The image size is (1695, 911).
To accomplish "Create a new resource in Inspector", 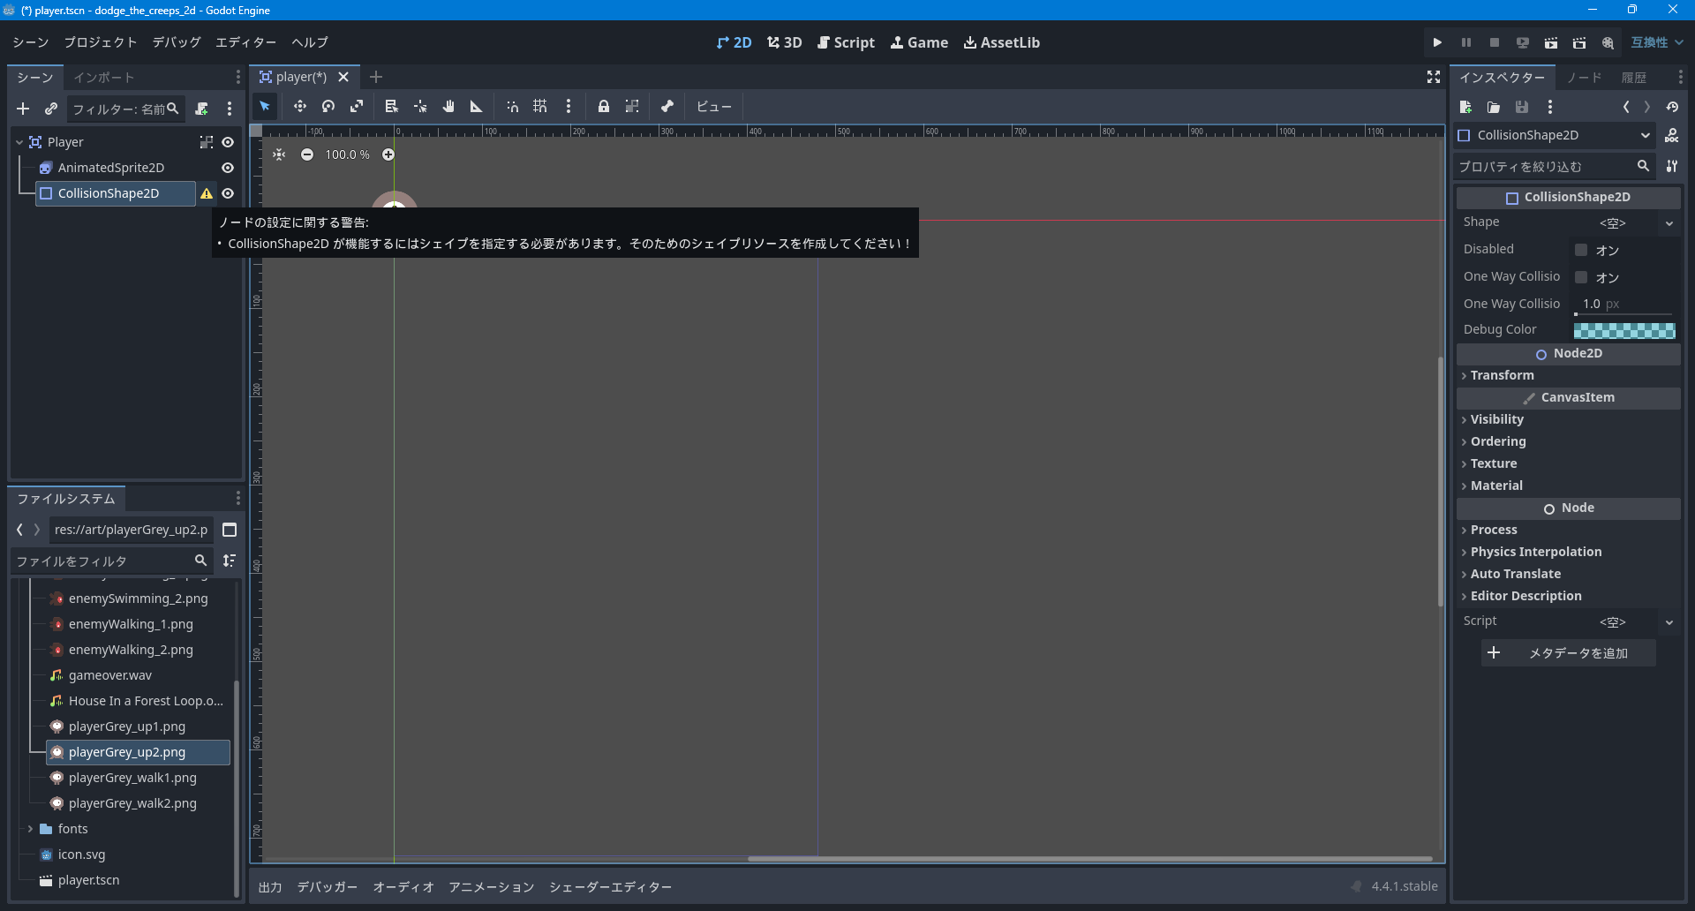I will pyautogui.click(x=1465, y=107).
